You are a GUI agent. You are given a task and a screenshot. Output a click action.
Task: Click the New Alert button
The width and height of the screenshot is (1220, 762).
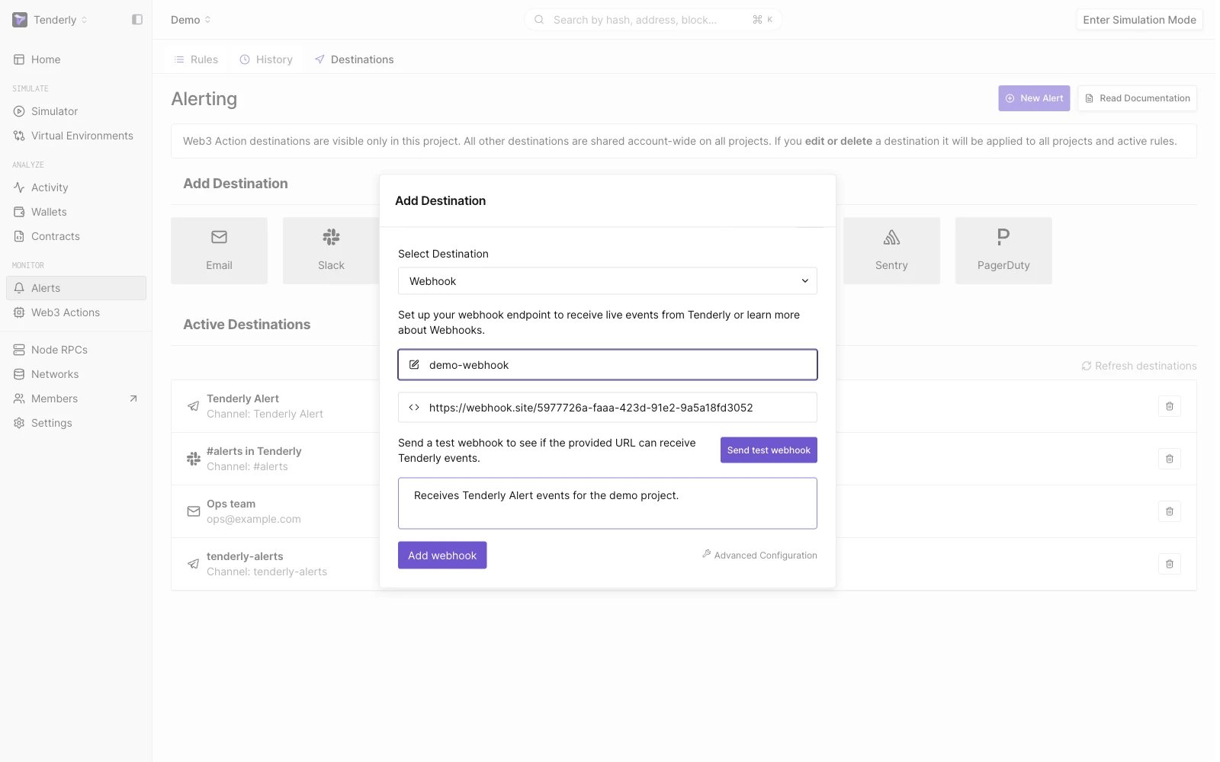1034,98
